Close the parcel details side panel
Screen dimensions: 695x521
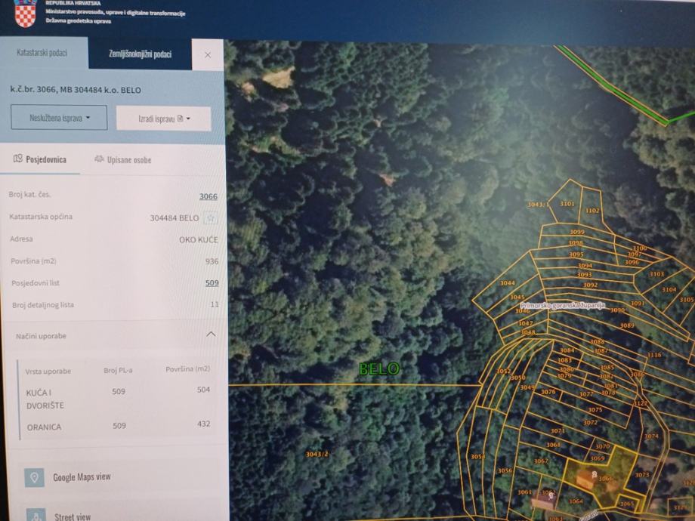pos(208,55)
